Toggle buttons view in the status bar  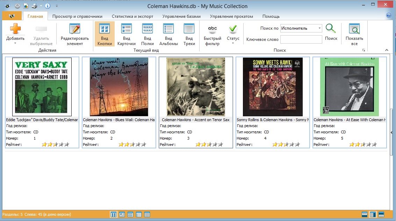(x=114, y=215)
